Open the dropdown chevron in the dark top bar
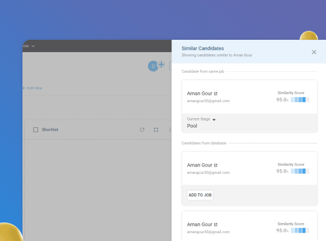This screenshot has height=241, width=326. pos(33,46)
